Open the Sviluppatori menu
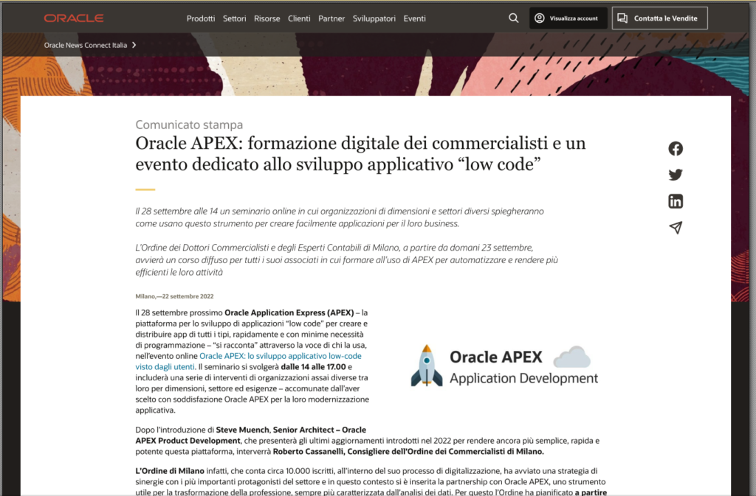This screenshot has width=756, height=496. (374, 18)
